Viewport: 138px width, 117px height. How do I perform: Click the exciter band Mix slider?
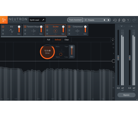tap(72, 51)
